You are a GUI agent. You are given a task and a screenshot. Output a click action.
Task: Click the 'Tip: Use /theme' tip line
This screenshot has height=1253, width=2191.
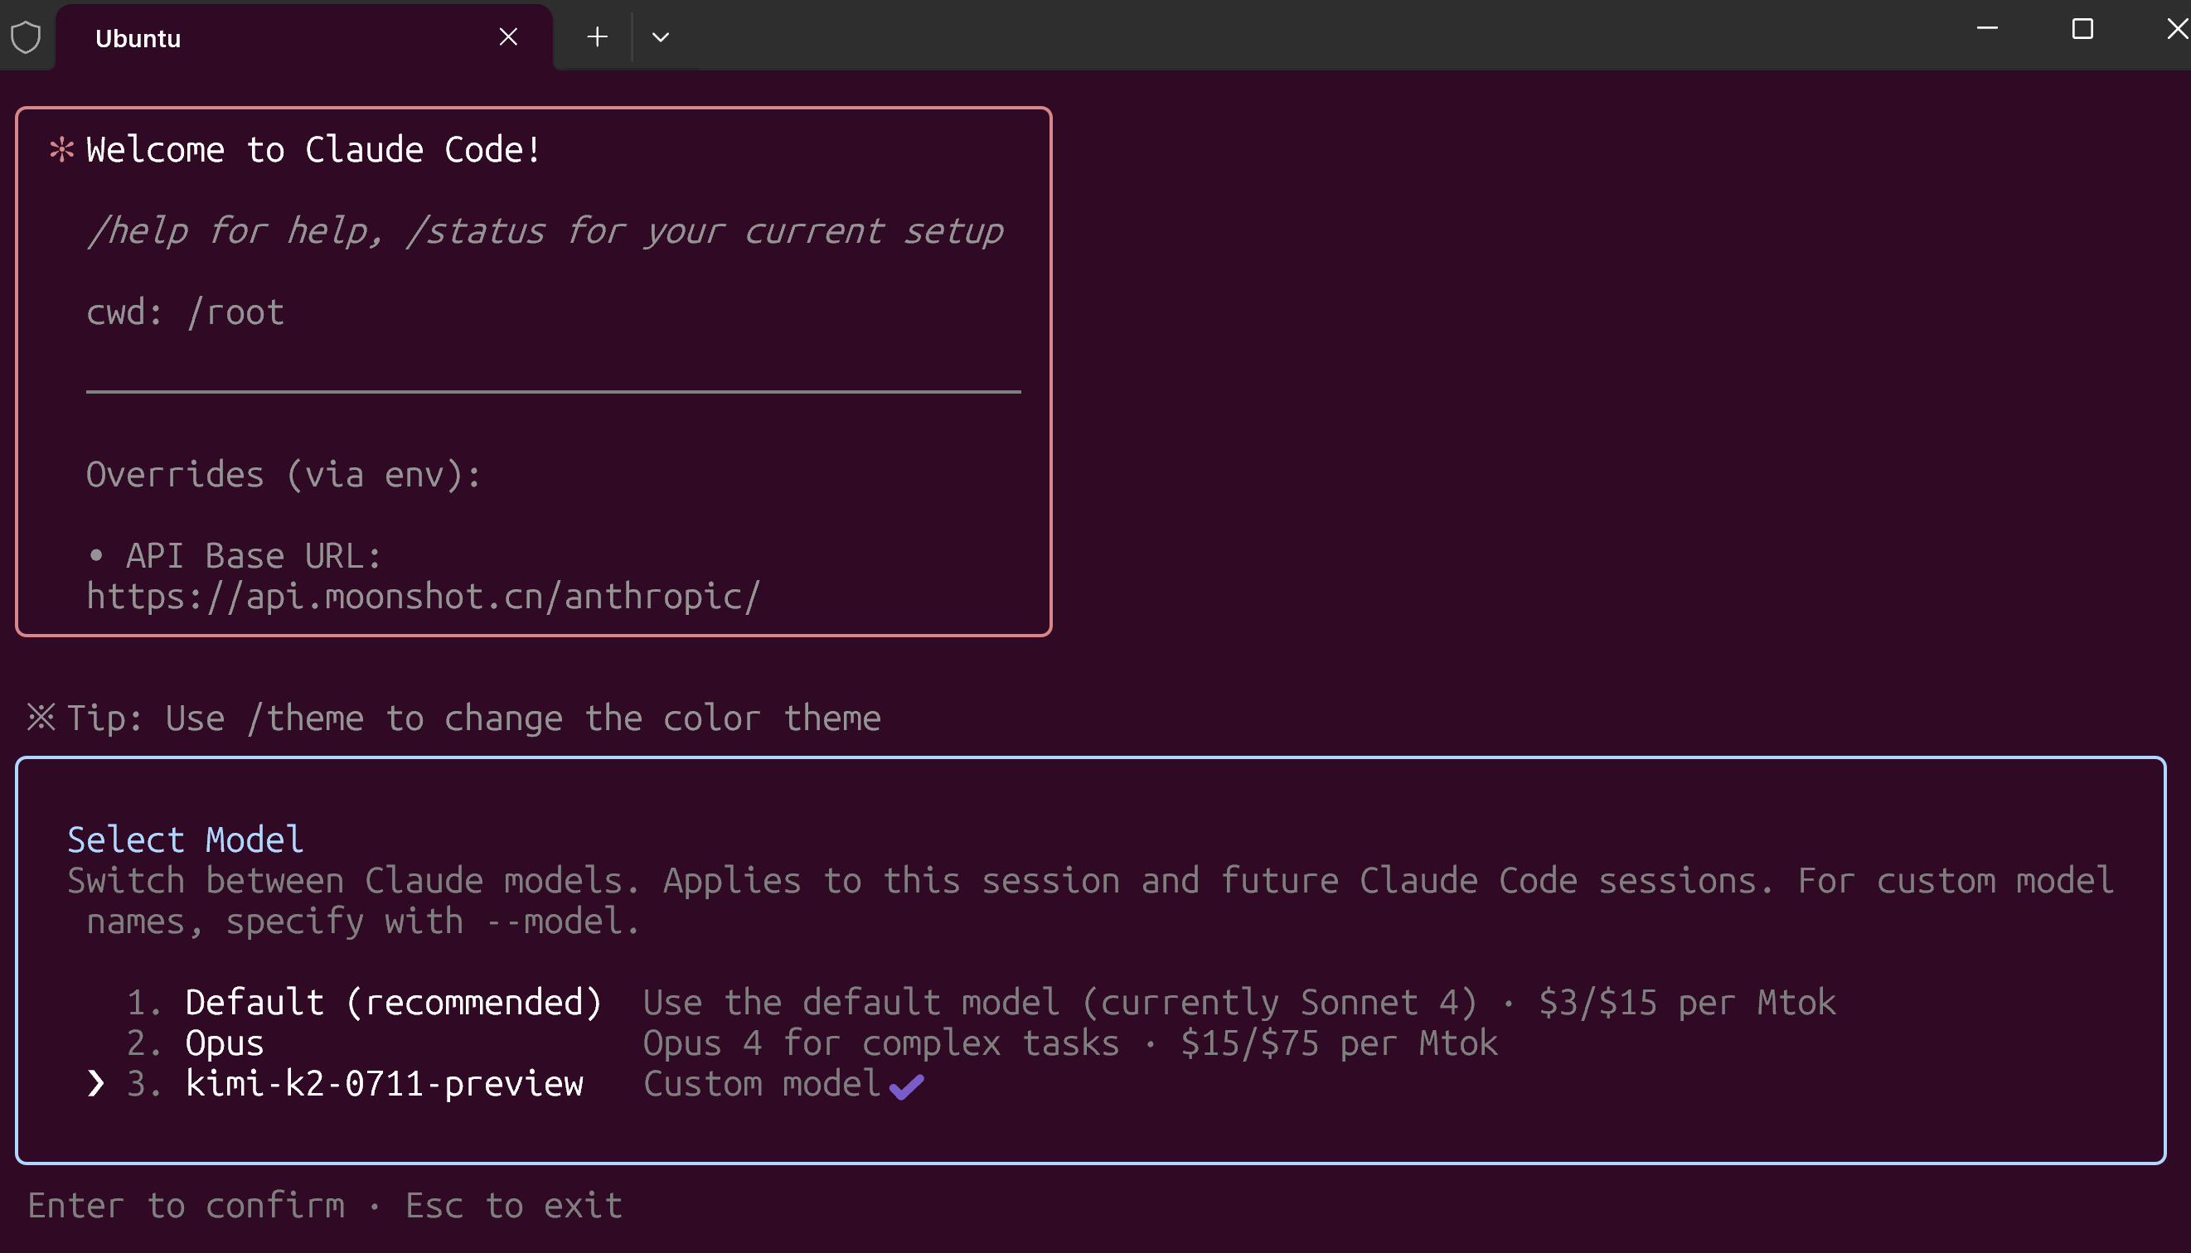(x=473, y=718)
